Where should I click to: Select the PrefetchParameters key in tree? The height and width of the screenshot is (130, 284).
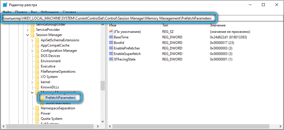[60, 98]
